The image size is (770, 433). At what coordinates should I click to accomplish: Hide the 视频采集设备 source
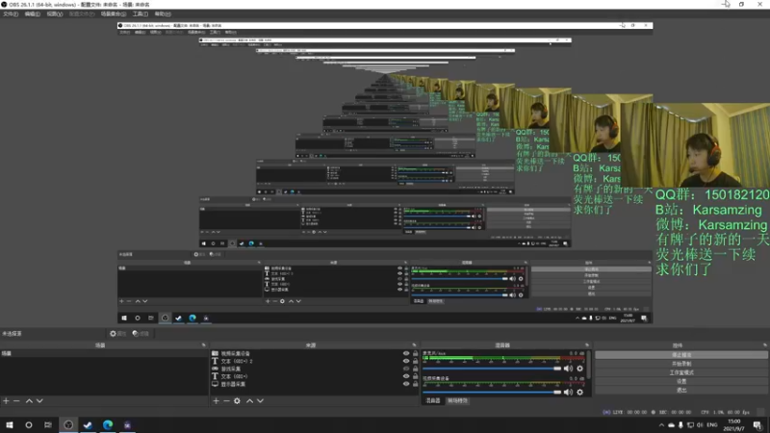pyautogui.click(x=406, y=353)
